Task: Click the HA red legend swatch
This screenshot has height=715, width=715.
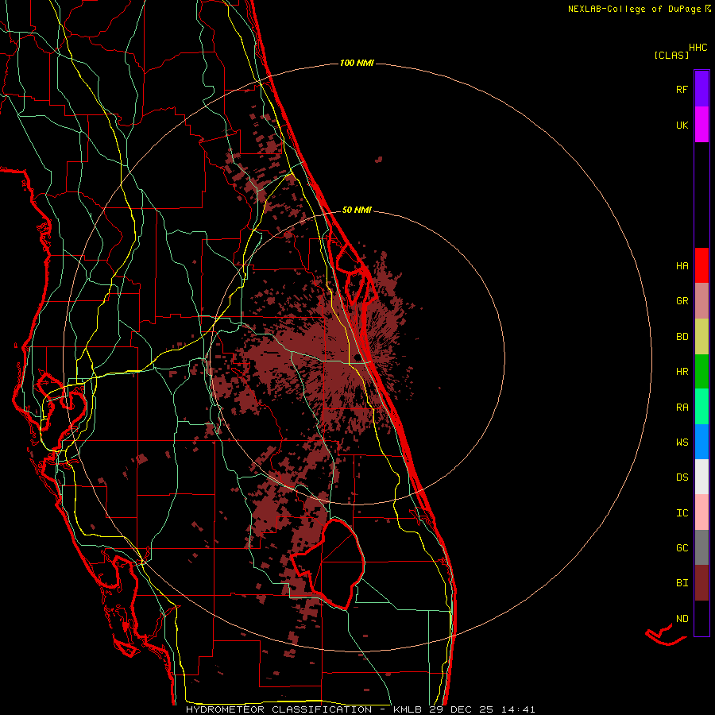Action: click(701, 265)
